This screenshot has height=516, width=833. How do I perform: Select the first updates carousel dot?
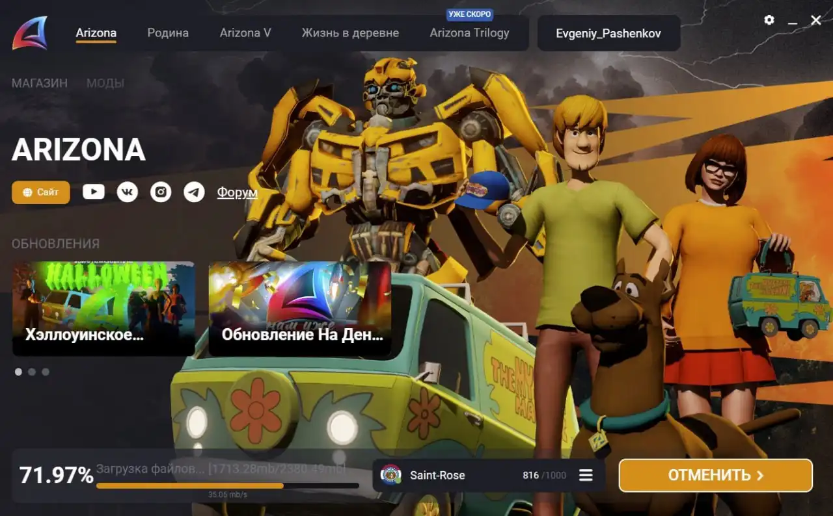coord(18,372)
